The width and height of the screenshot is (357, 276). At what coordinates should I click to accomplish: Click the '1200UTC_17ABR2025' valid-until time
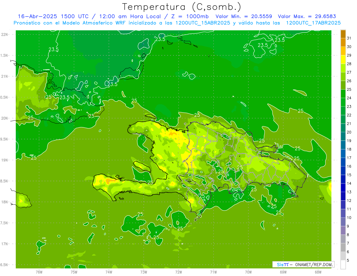(314, 23)
